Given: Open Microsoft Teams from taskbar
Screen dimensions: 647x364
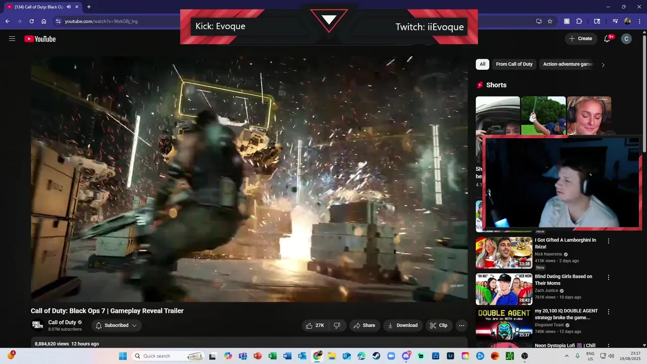Looking at the screenshot, I should (243, 356).
